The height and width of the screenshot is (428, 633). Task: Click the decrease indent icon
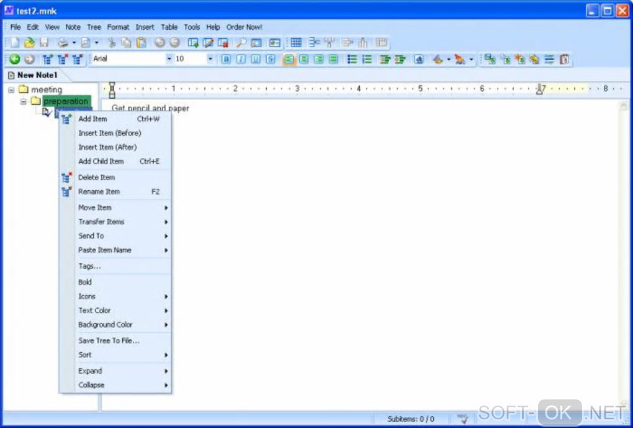pyautogui.click(x=385, y=59)
